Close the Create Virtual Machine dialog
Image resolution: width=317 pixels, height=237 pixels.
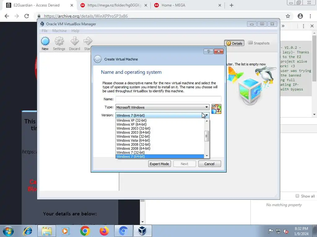point(219,52)
